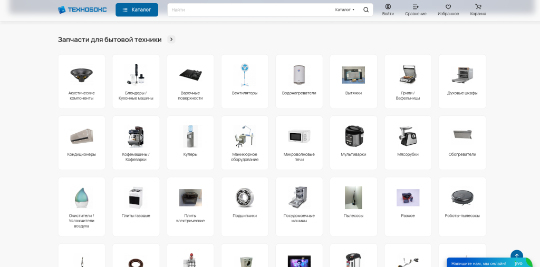The height and width of the screenshot is (267, 540).
Task: Click the Мультиварки category label
Action: 353,154
